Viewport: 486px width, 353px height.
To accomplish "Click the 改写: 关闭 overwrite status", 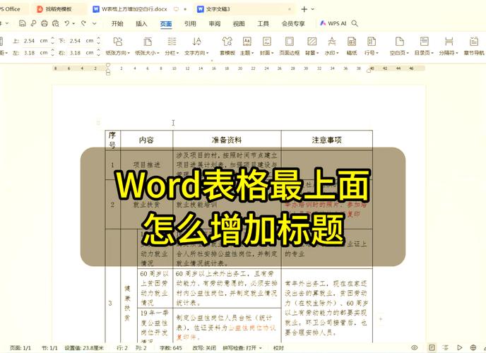I will click(204, 348).
